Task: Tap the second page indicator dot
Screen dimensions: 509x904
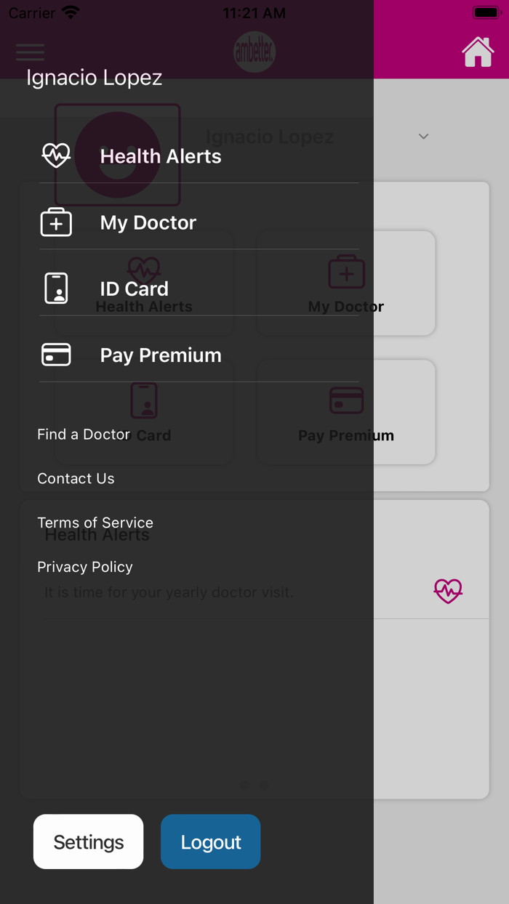Action: [264, 786]
